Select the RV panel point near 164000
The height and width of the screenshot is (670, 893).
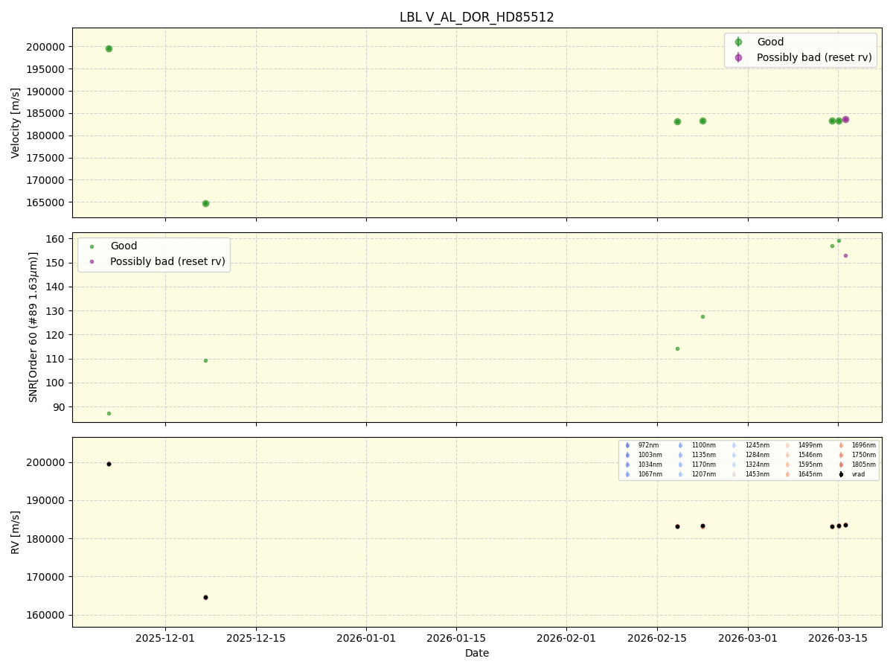click(205, 597)
